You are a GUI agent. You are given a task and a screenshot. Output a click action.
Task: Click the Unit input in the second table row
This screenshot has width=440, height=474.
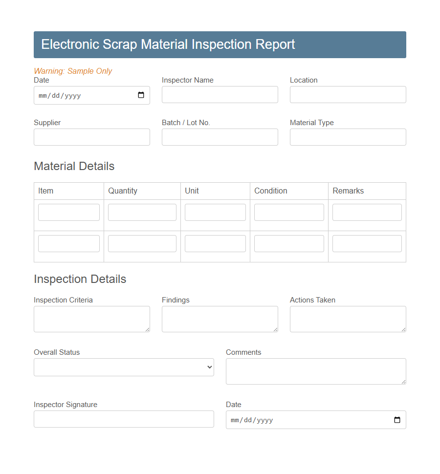click(x=215, y=243)
